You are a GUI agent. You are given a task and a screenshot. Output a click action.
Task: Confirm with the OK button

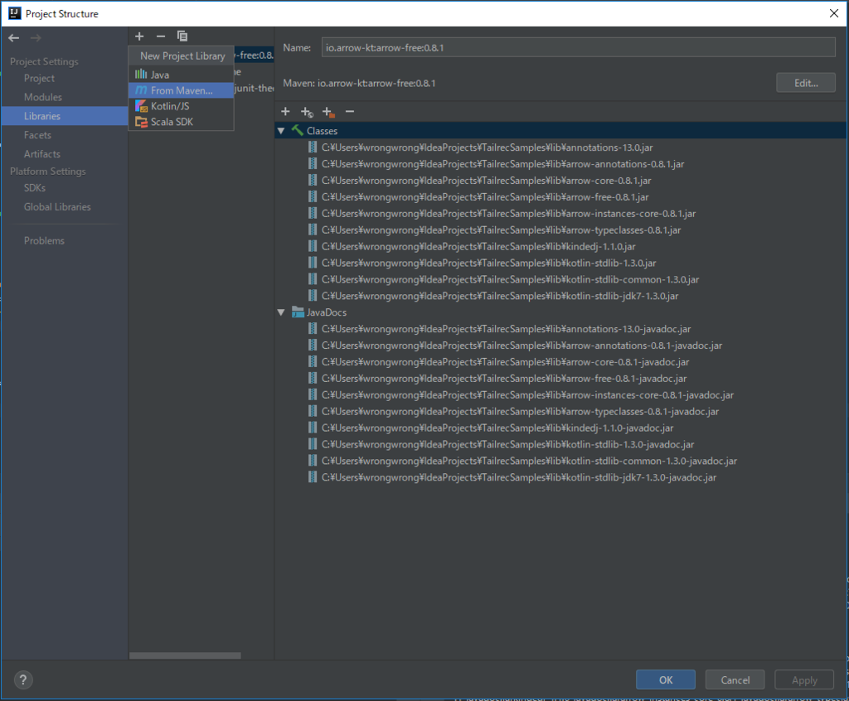click(666, 680)
